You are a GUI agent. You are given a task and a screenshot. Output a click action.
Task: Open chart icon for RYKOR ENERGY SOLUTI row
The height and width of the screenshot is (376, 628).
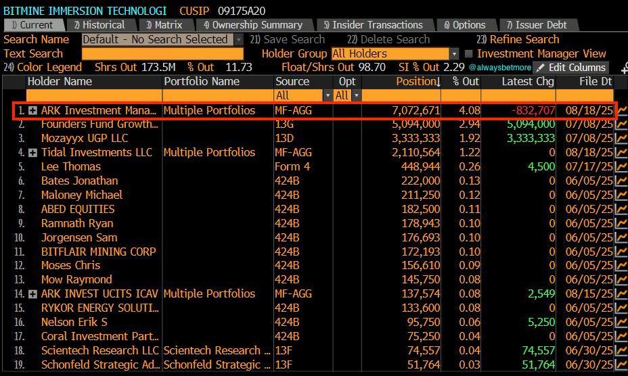tap(622, 308)
